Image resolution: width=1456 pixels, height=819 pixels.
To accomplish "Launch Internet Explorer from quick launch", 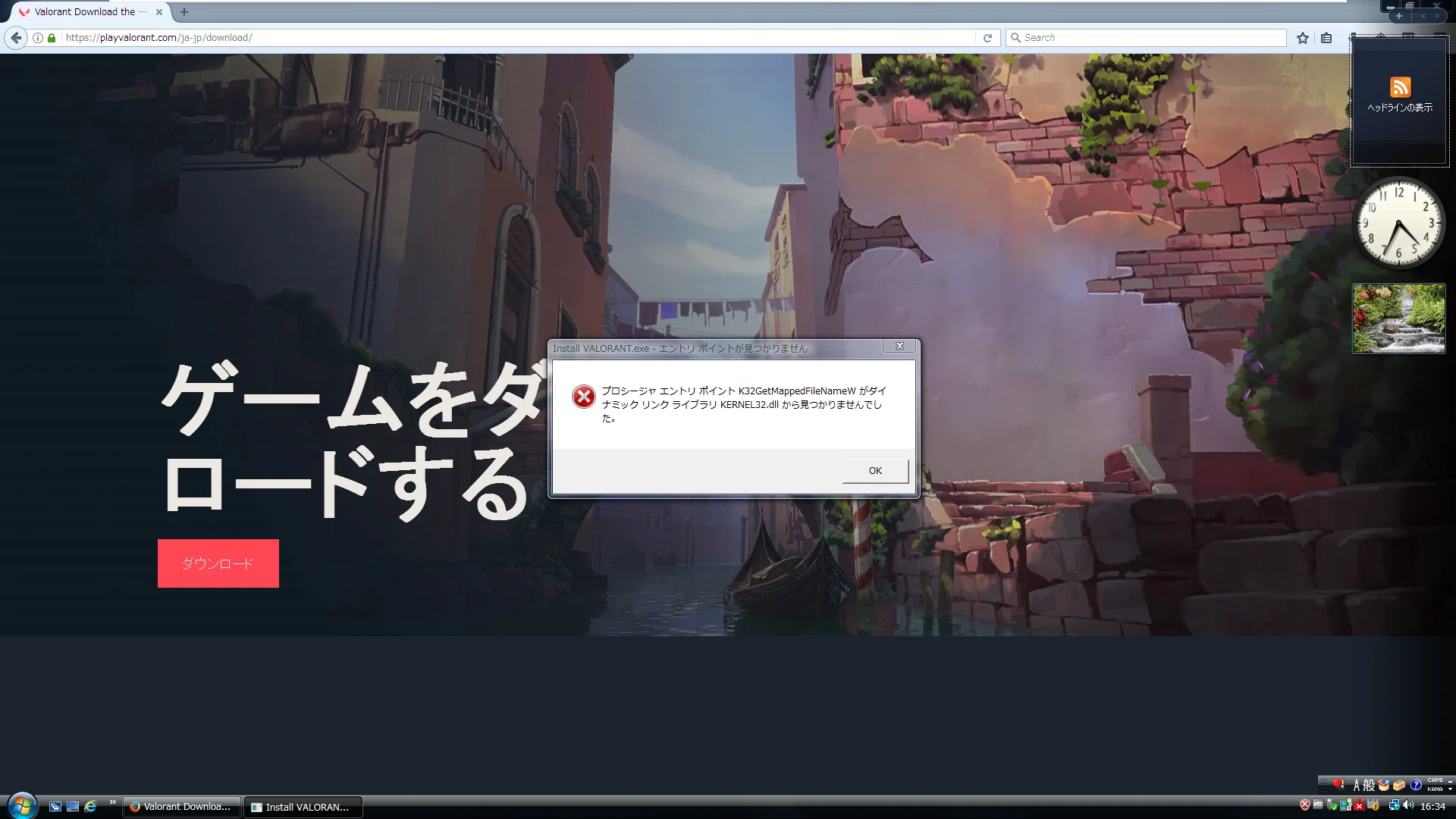I will click(x=90, y=806).
